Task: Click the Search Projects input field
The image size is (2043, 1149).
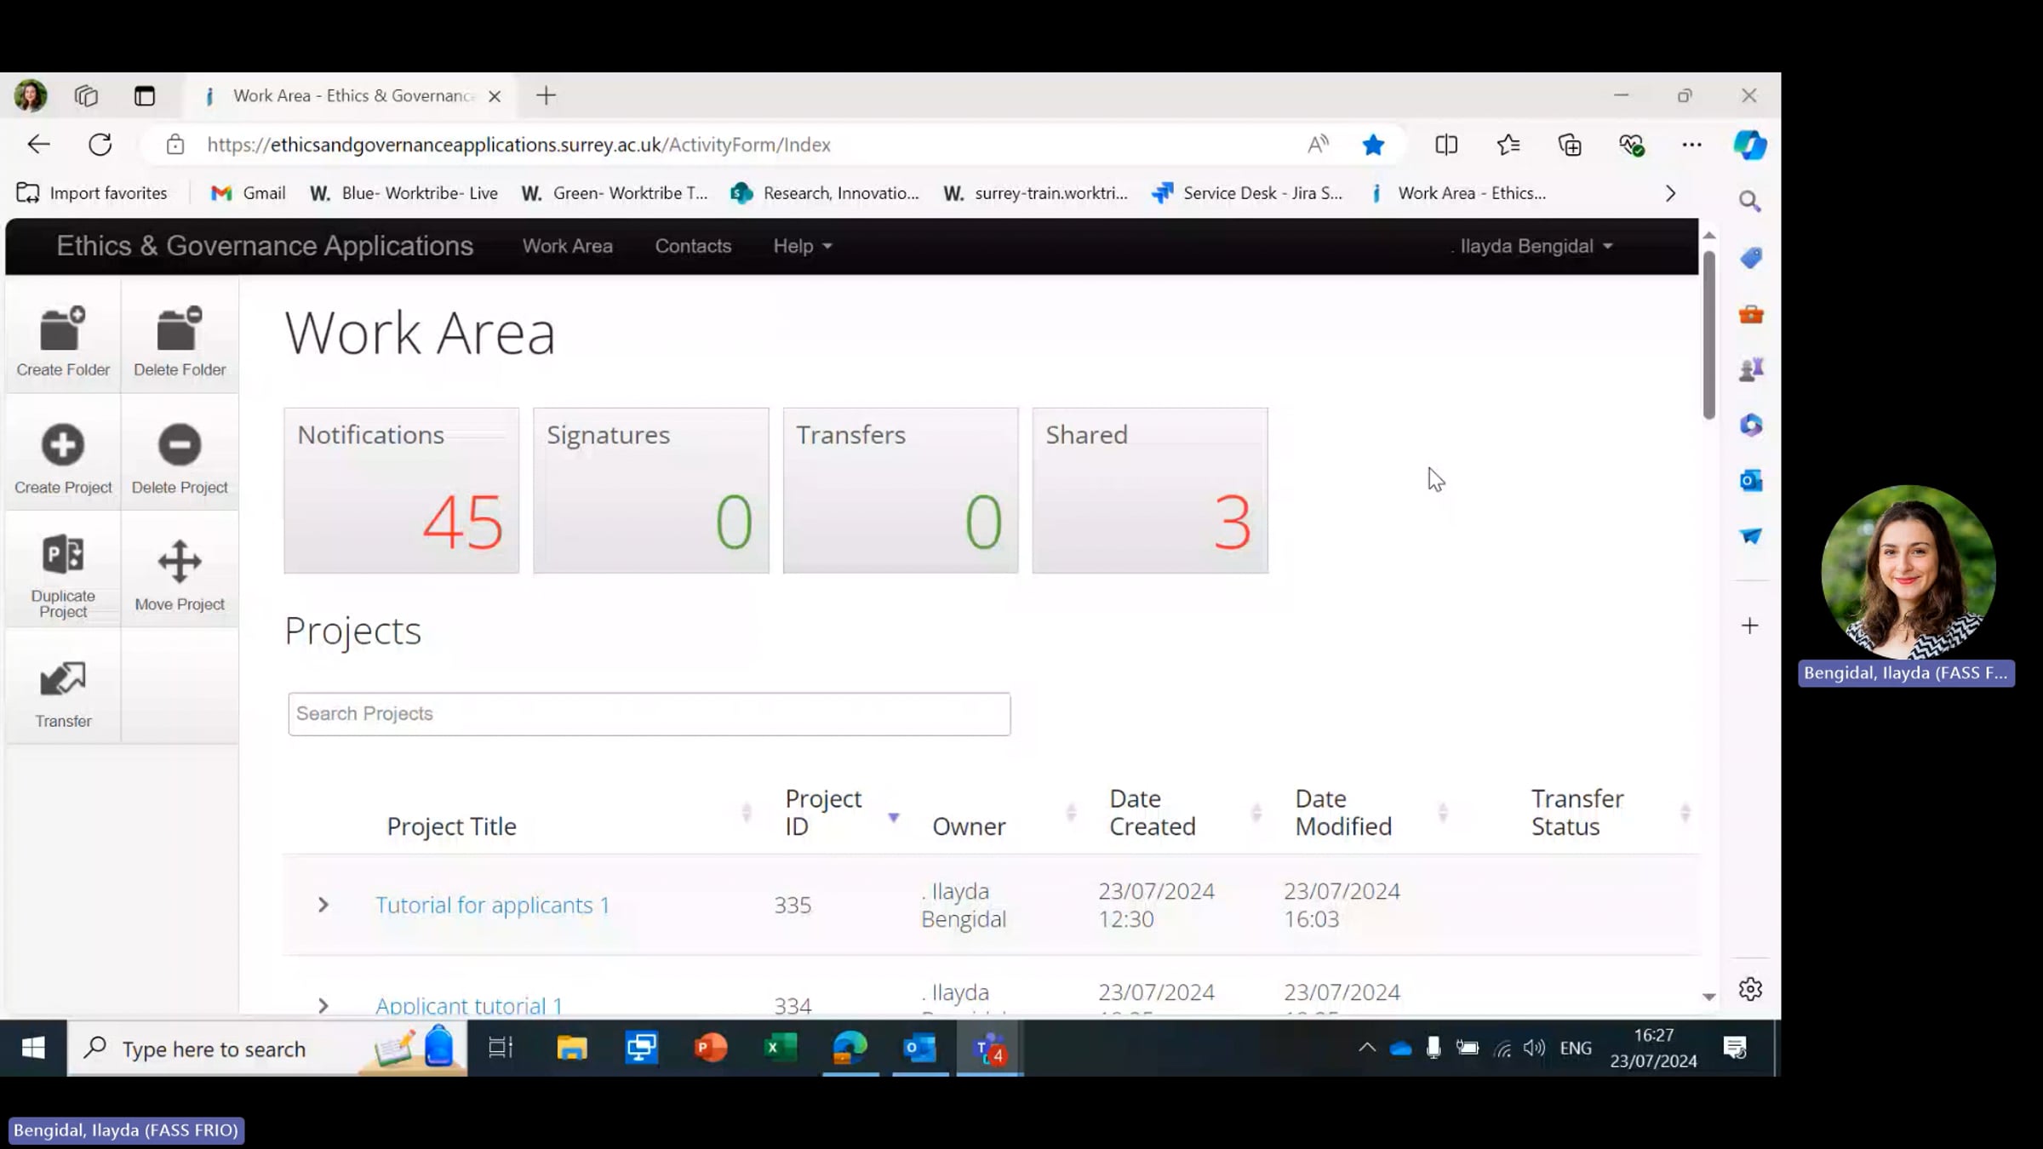Action: 648,714
